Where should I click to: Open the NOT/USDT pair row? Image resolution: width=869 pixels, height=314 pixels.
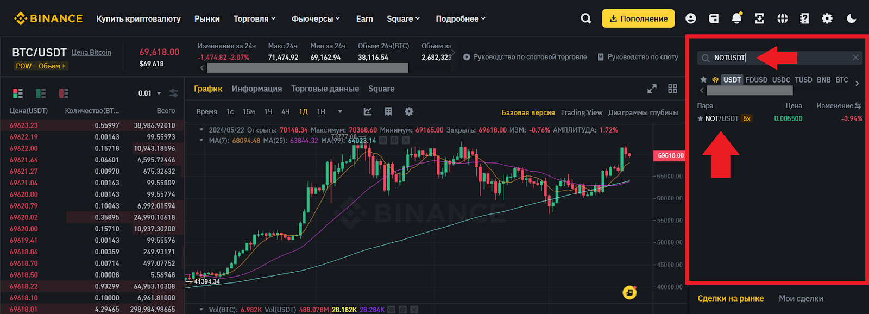[780, 118]
